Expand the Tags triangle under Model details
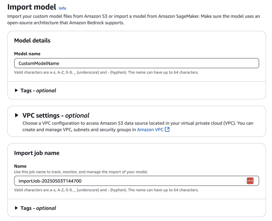This screenshot has height=221, width=272. tap(16, 90)
